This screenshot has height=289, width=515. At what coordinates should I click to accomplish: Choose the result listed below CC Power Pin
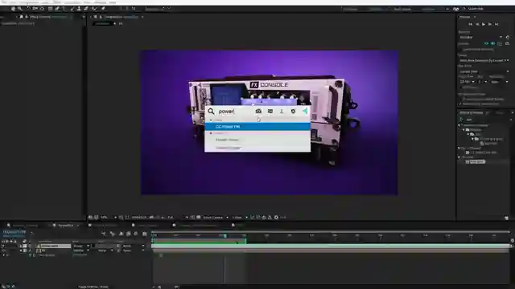point(257,140)
